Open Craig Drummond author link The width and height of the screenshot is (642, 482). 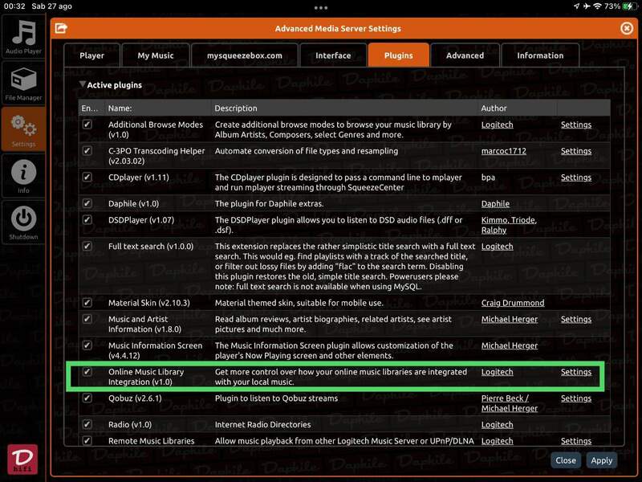(x=512, y=303)
